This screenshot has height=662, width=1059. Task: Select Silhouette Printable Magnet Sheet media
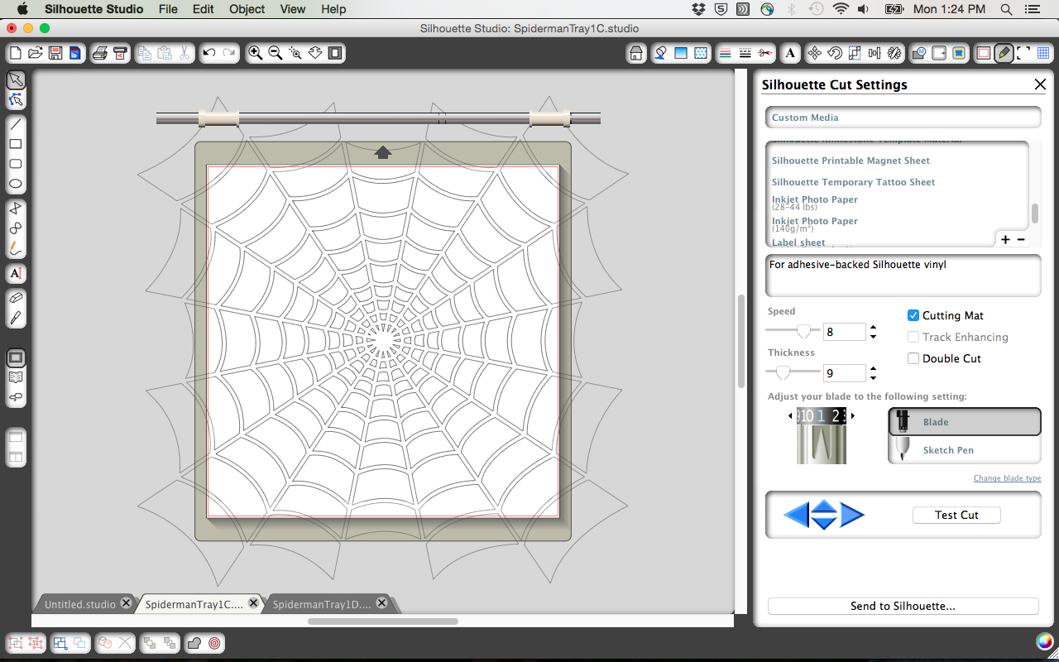point(851,161)
